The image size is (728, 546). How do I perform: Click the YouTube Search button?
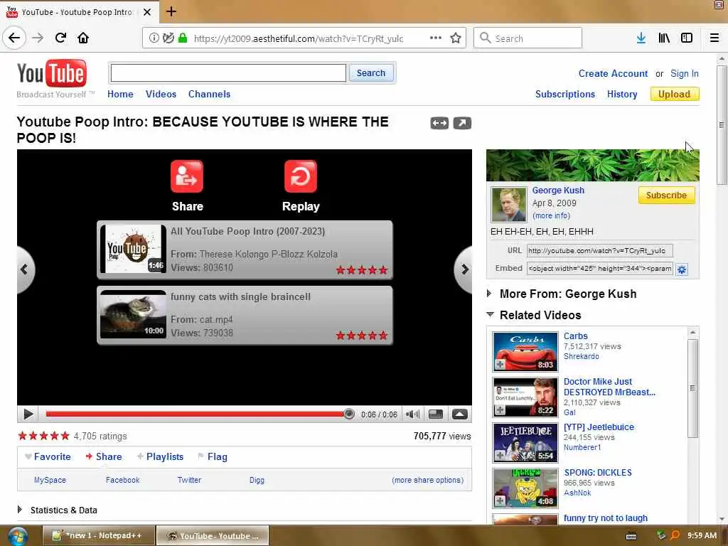[x=371, y=73]
